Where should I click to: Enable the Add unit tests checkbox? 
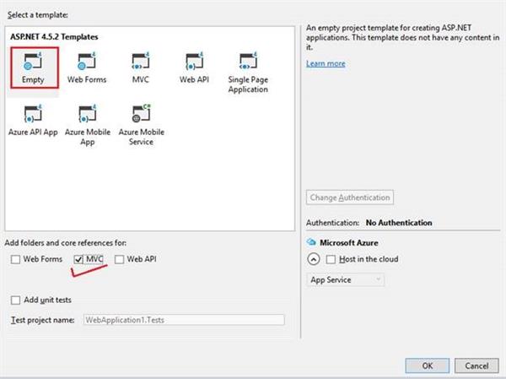pos(17,300)
